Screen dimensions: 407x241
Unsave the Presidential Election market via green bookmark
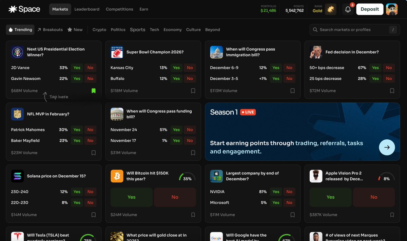[94, 91]
